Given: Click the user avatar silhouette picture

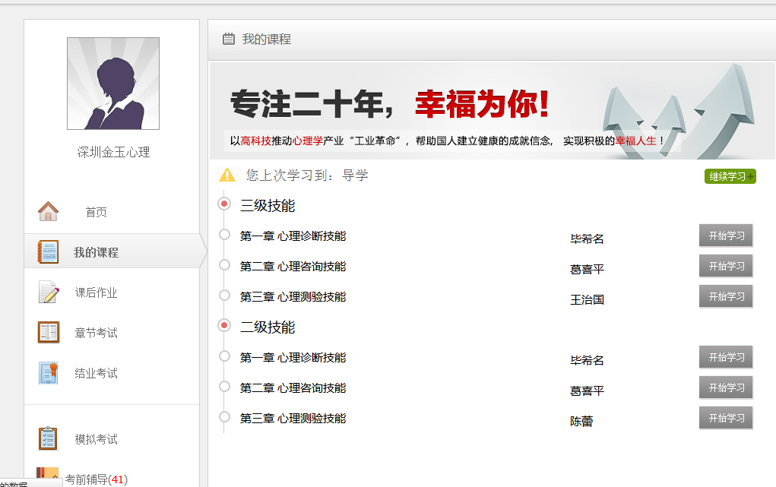Looking at the screenshot, I should click(113, 84).
